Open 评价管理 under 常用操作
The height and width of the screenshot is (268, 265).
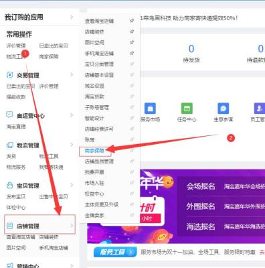click(x=16, y=46)
